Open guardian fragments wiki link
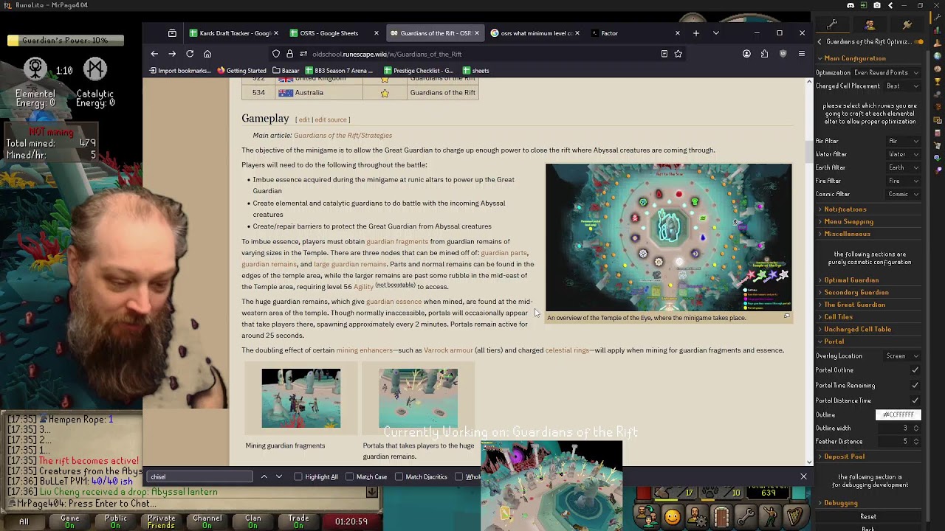Viewport: 945px width, 531px height. coord(397,241)
